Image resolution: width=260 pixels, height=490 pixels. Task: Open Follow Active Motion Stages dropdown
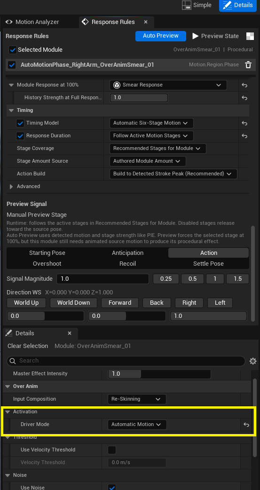point(151,136)
